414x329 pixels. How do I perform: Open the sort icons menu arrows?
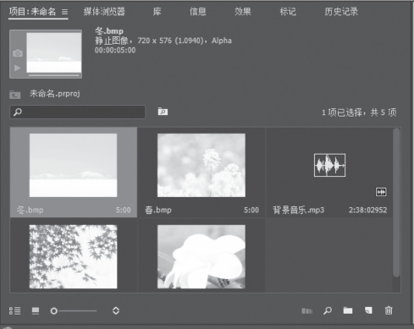pos(116,310)
